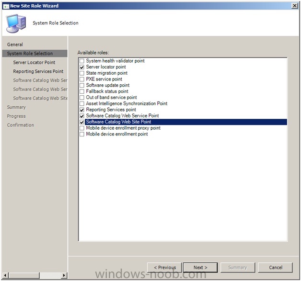Select the Server locator point row text
Screen dimensions: 301x281
(106, 67)
